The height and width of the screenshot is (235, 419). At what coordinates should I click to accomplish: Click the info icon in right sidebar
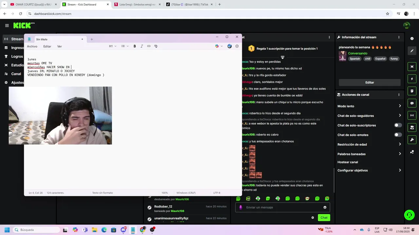point(412,39)
